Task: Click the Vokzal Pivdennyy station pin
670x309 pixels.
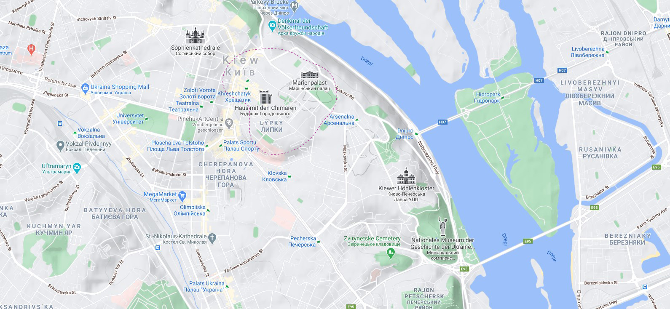Action: point(60,146)
